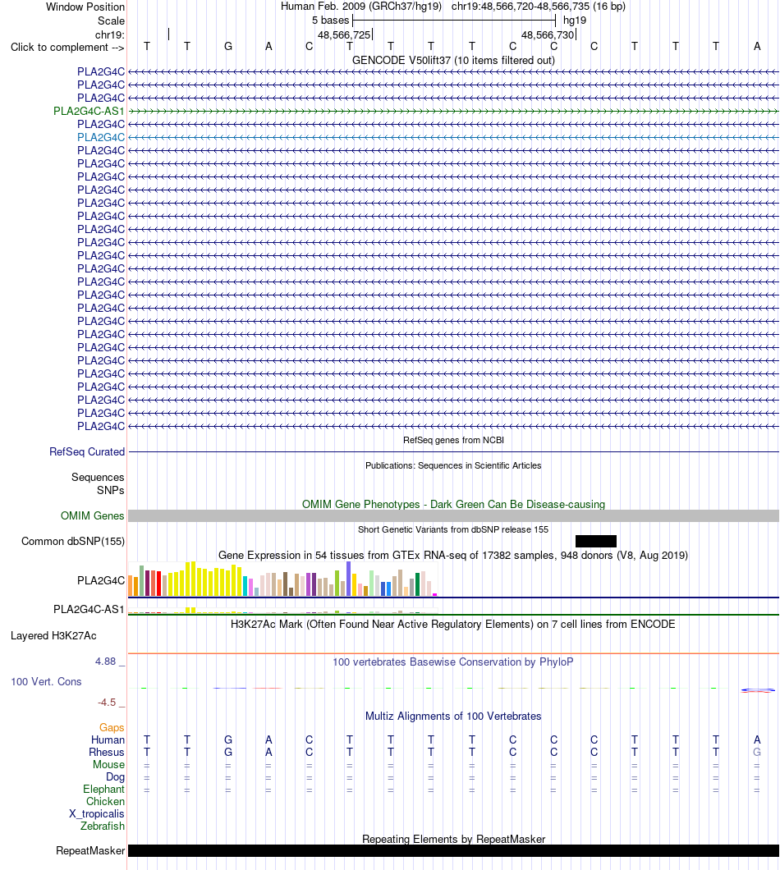Open 'Publications: Sequences in Scientific Articles' title

coord(453,465)
